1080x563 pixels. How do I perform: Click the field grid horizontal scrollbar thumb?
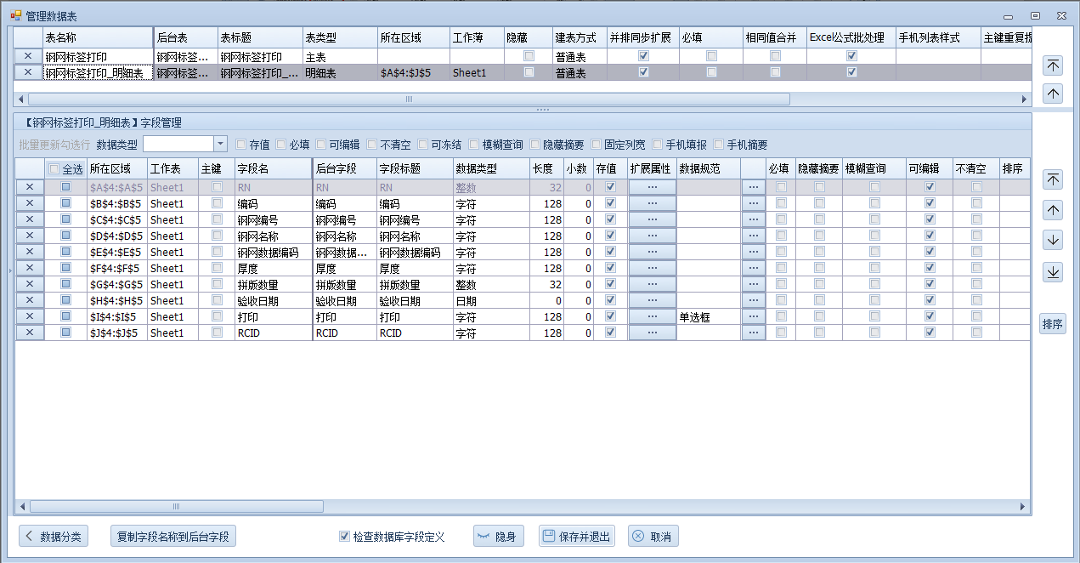(176, 507)
